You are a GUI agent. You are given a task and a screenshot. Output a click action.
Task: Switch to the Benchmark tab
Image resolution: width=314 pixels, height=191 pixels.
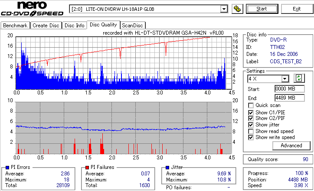pyautogui.click(x=15, y=26)
